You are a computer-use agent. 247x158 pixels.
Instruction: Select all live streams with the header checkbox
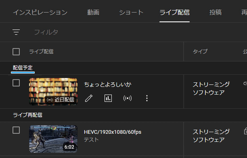click(16, 52)
